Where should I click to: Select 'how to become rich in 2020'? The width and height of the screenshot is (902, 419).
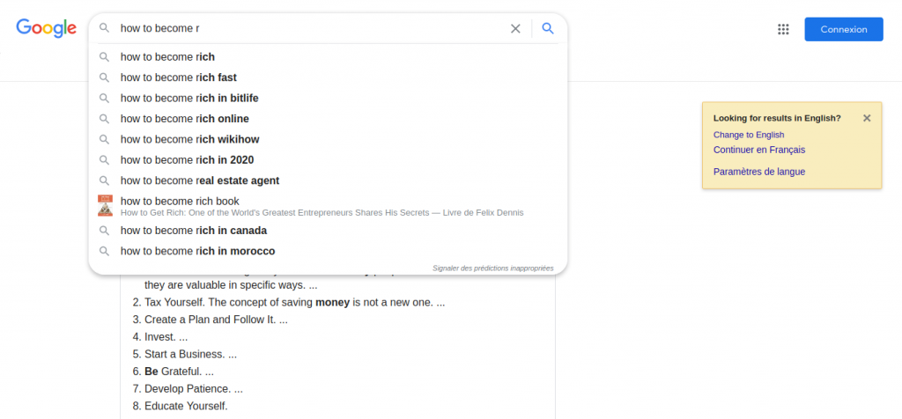[x=328, y=160]
